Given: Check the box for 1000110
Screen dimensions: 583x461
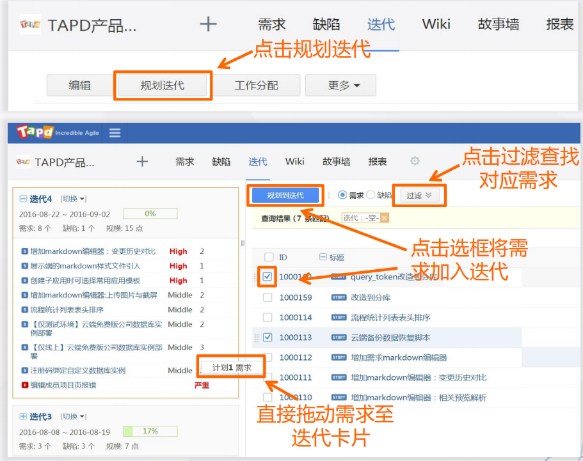Looking at the screenshot, I should pos(268,397).
